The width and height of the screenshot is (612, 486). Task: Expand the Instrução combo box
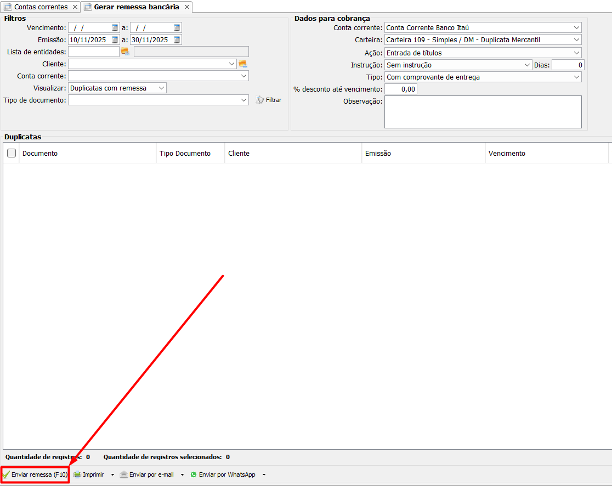point(527,65)
